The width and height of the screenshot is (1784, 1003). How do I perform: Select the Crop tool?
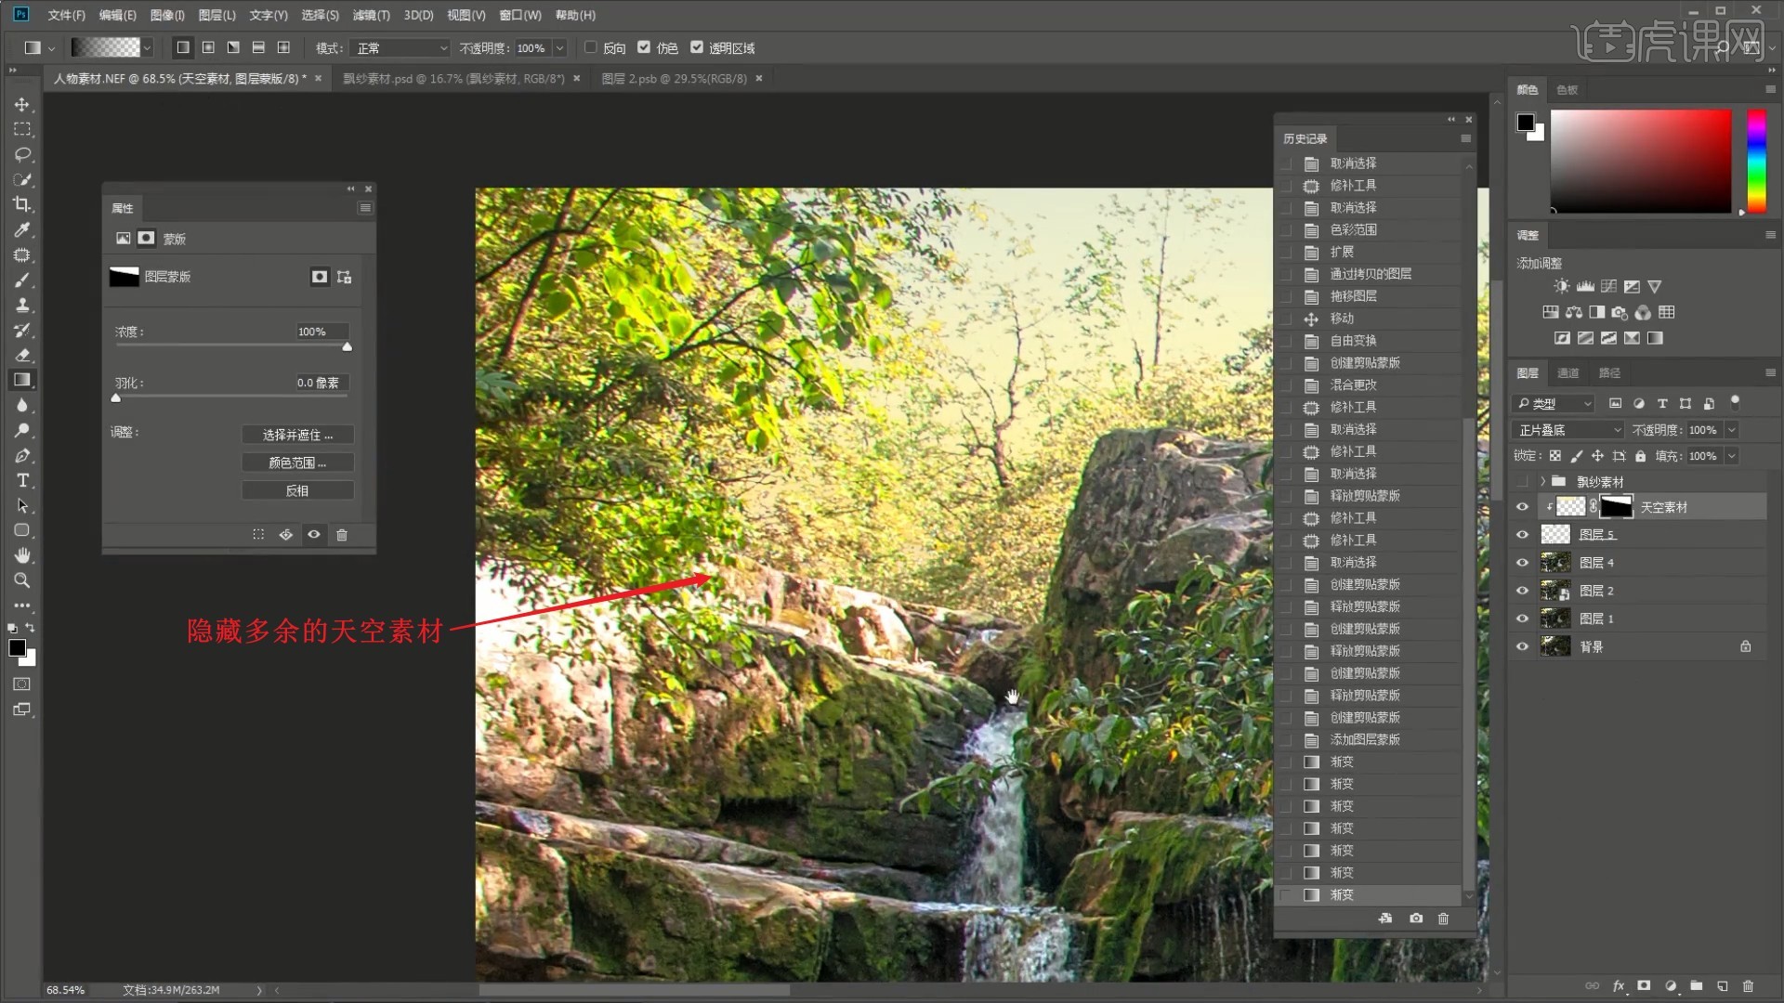22,204
